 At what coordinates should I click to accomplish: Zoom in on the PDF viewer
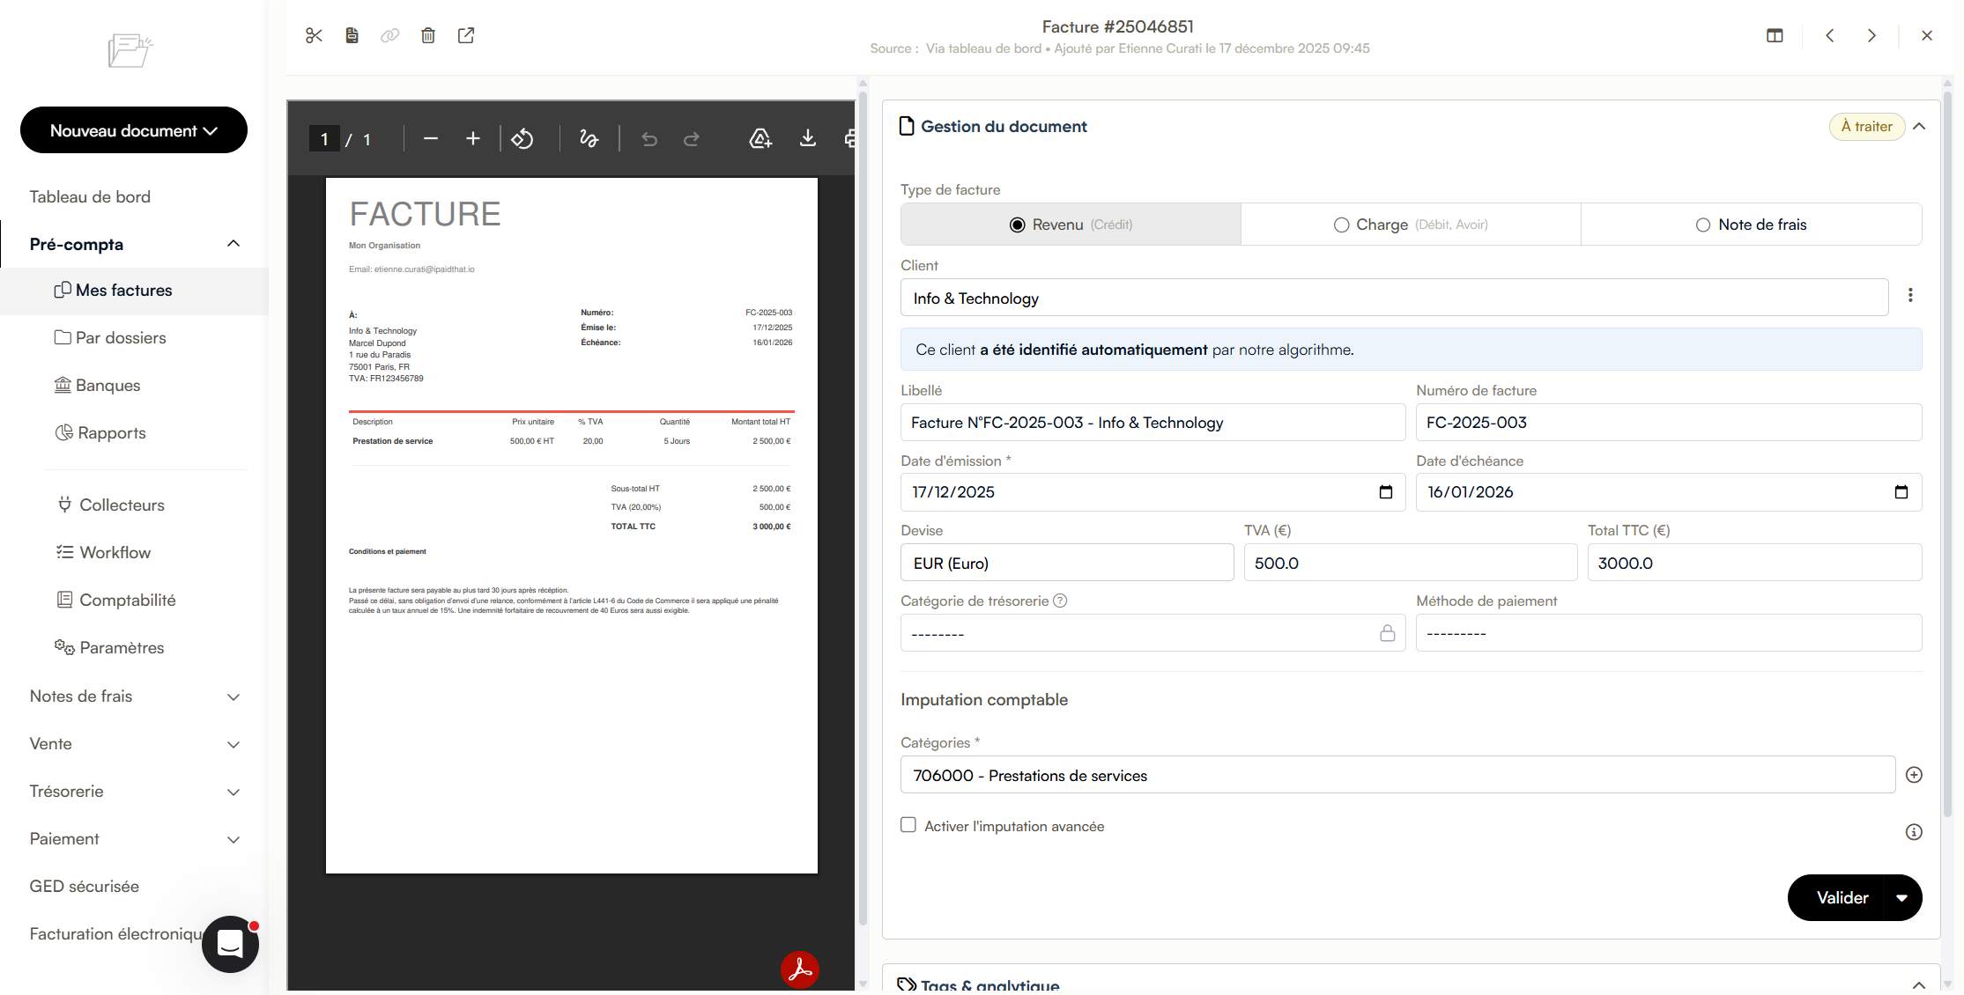473,139
